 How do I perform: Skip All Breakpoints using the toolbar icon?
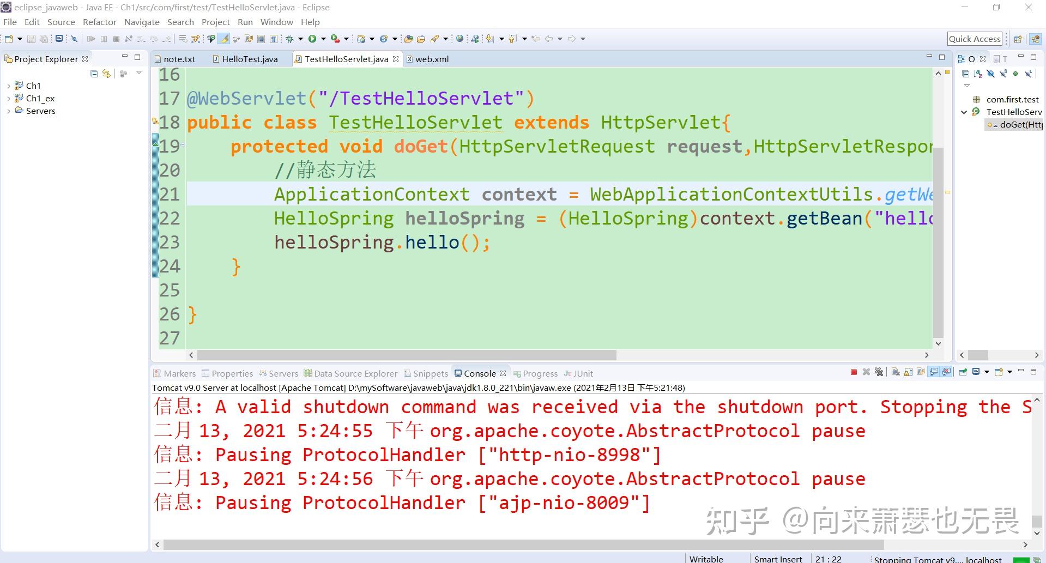[x=75, y=39]
